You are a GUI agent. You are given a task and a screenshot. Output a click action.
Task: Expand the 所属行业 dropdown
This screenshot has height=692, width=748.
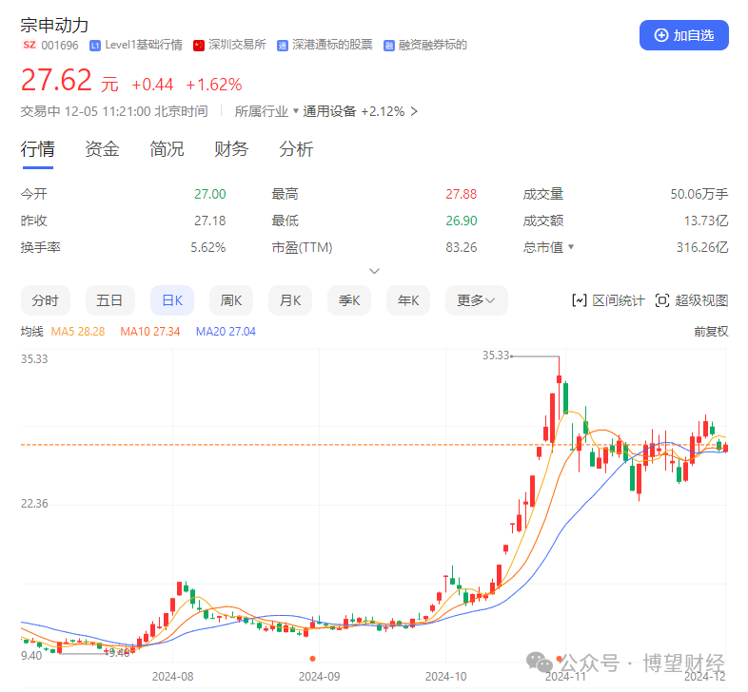(266, 111)
